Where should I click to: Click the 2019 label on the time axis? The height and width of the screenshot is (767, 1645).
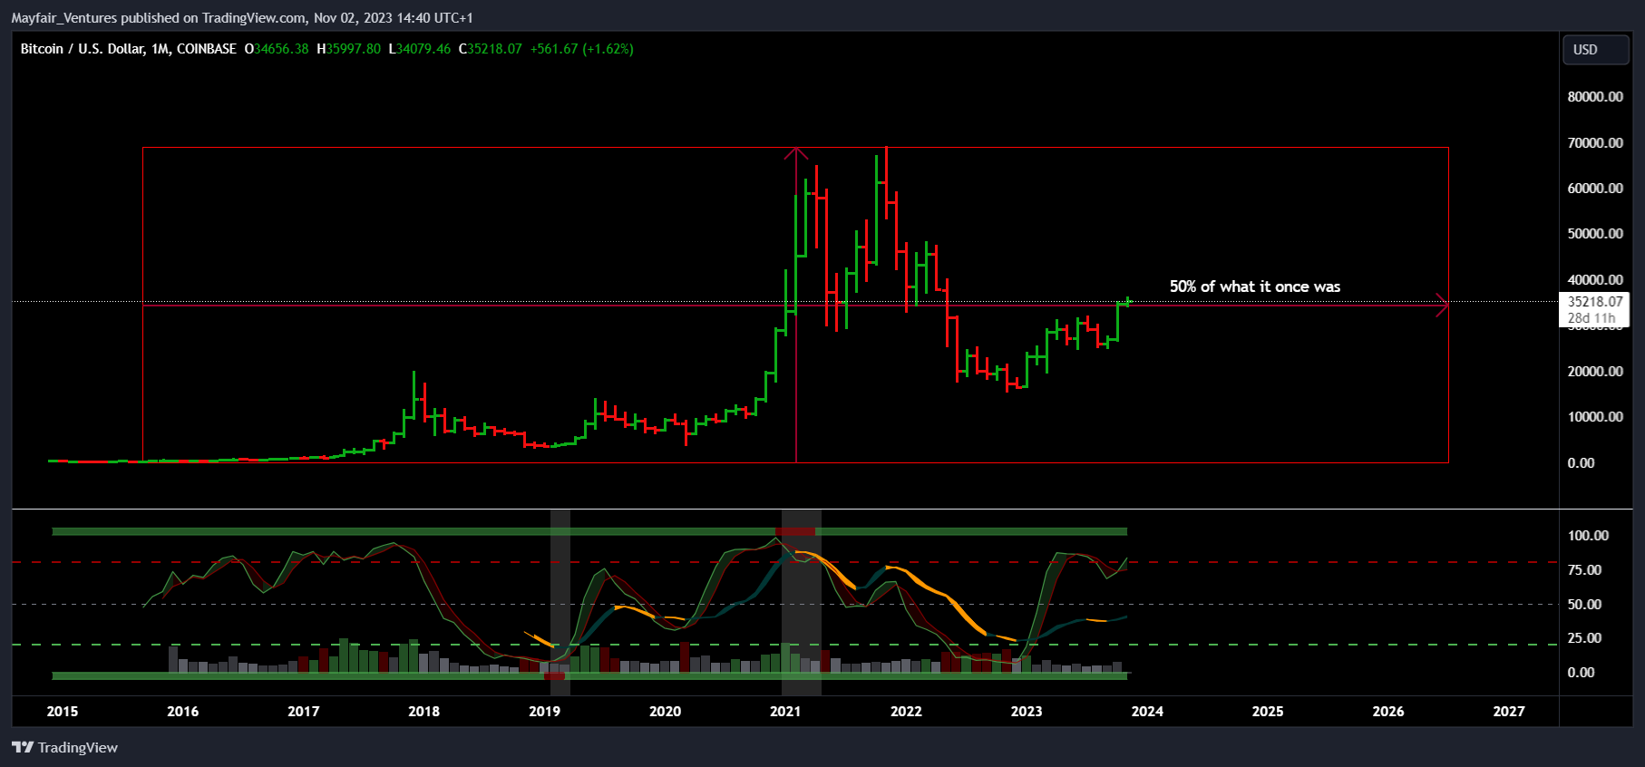(x=545, y=712)
